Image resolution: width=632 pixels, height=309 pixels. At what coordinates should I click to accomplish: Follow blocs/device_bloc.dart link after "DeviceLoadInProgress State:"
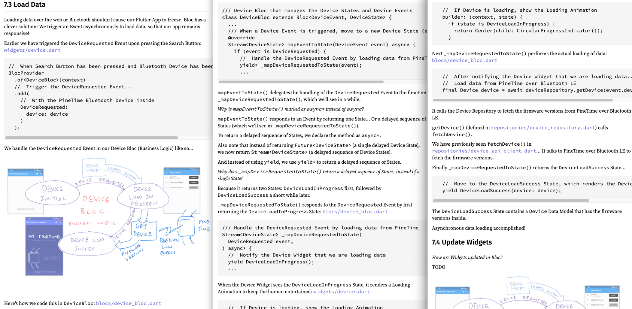click(x=355, y=212)
